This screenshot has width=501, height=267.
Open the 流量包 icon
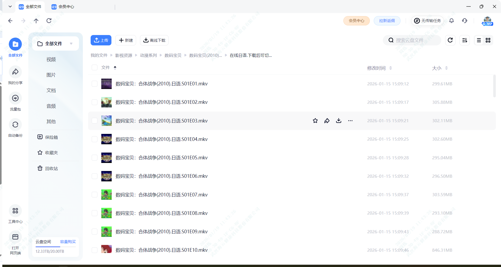click(15, 98)
